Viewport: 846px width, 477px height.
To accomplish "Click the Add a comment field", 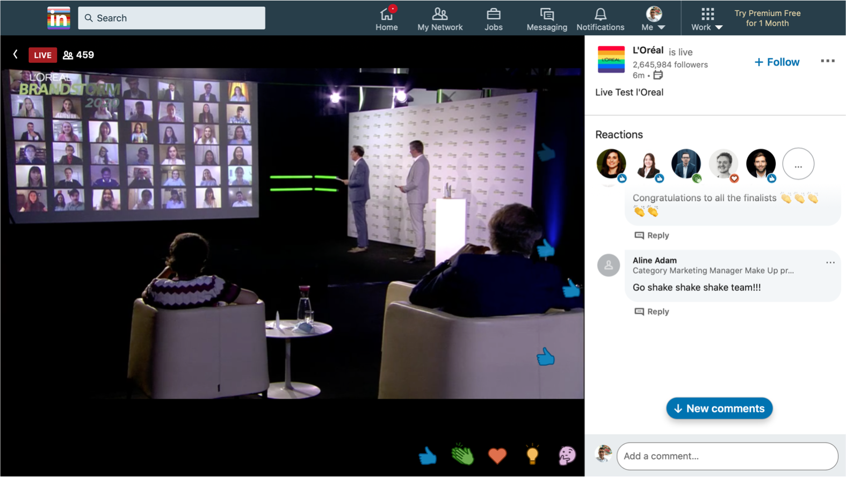I will 727,456.
